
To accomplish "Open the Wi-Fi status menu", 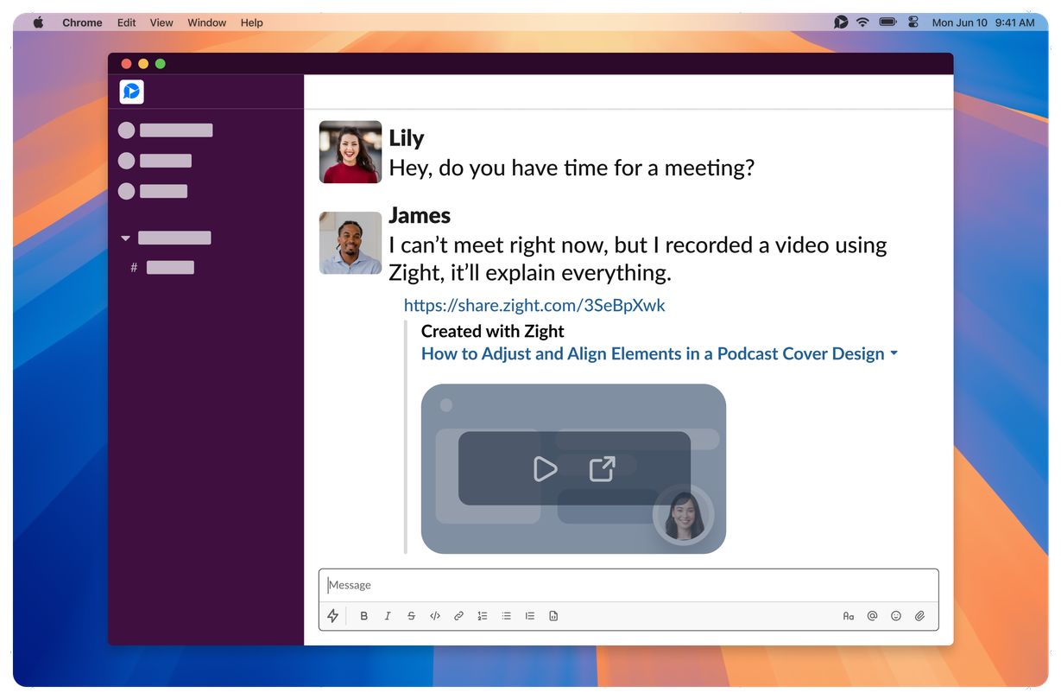I will tap(862, 22).
